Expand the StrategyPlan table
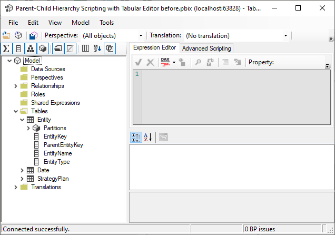 tap(23, 179)
